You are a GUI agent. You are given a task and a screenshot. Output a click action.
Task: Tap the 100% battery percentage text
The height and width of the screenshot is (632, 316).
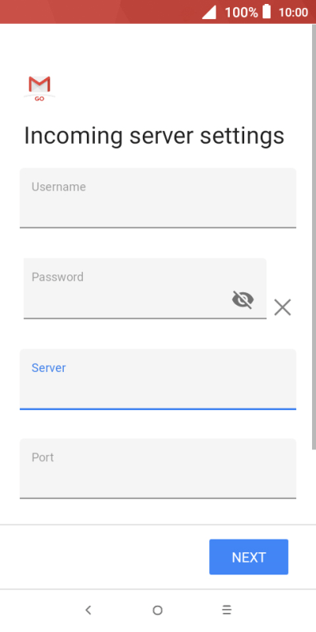(241, 13)
